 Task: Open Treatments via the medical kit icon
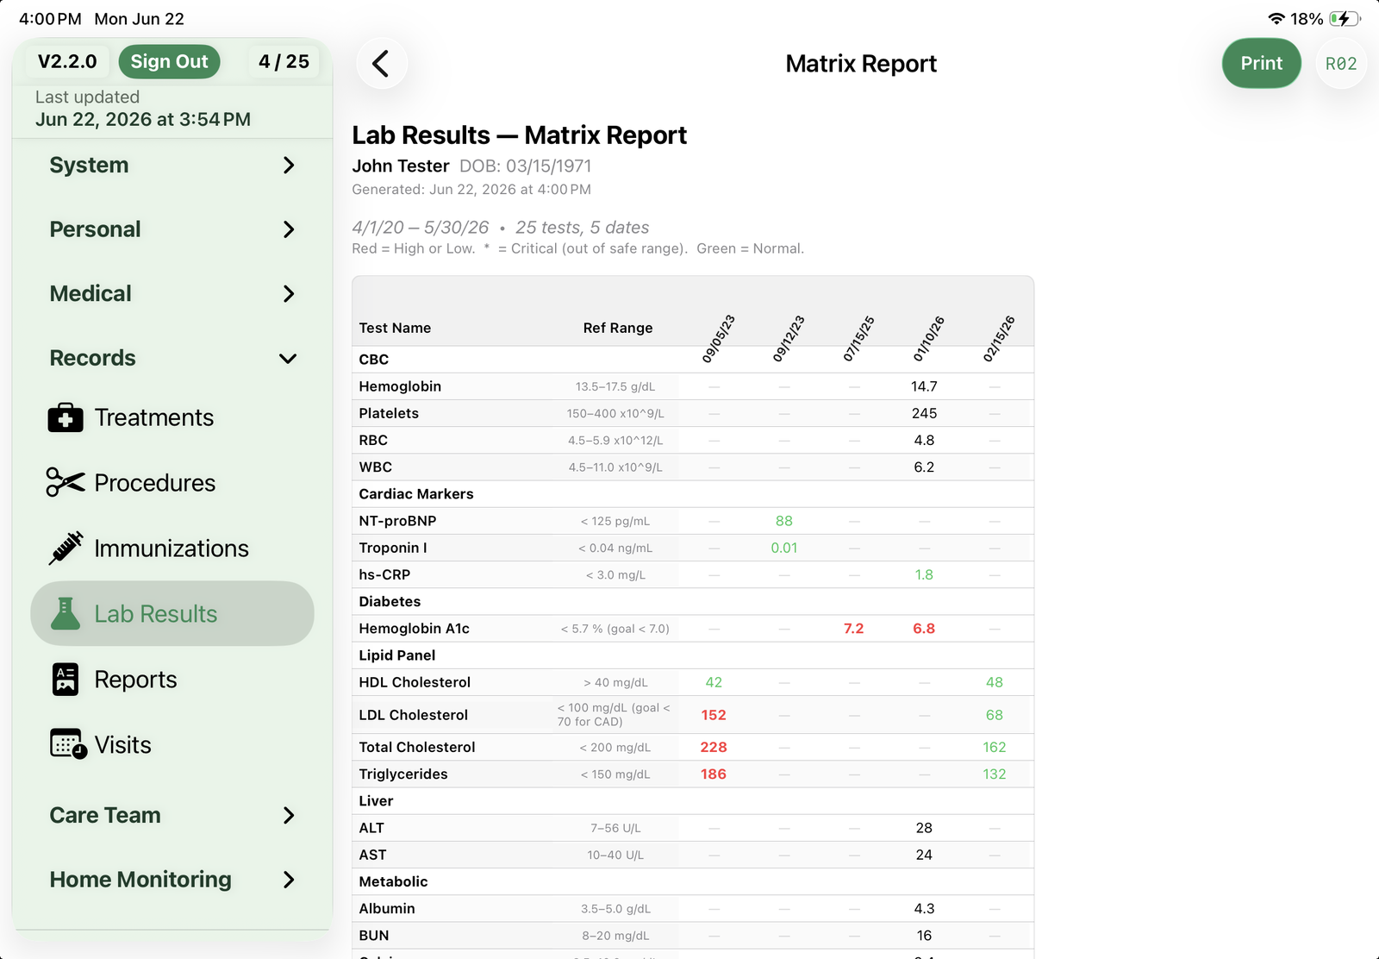click(66, 417)
